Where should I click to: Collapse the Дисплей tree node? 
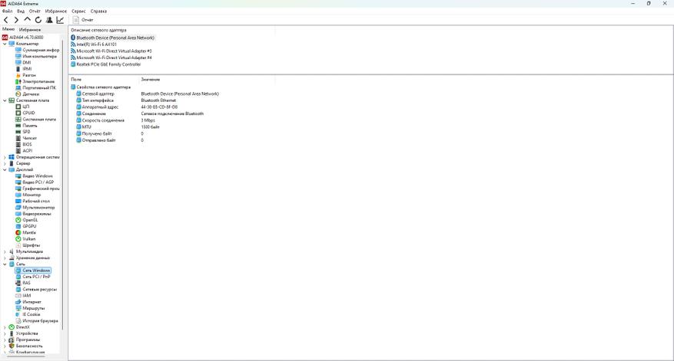pyautogui.click(x=5, y=170)
